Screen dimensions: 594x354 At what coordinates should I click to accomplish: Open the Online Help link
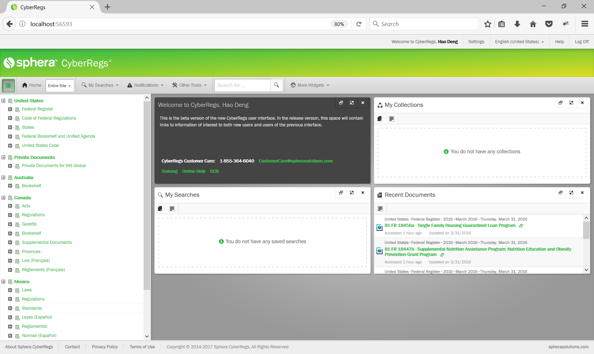(x=194, y=171)
